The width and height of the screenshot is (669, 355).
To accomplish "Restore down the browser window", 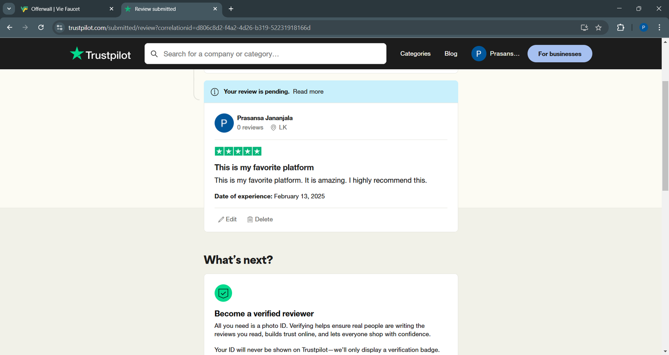I will point(638,8).
